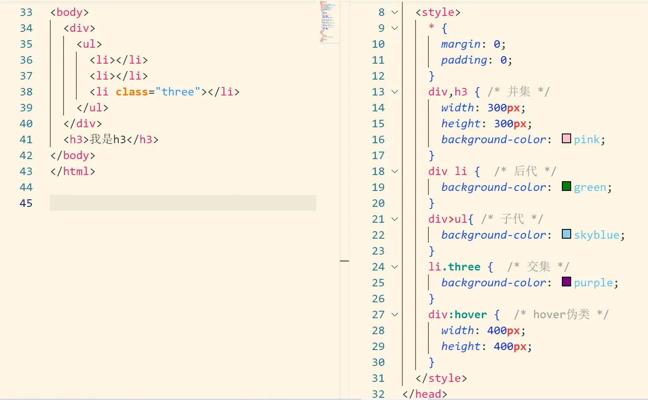This screenshot has width=648, height=400.
Task: Collapse the div>ul rule on line 21
Action: coord(395,219)
